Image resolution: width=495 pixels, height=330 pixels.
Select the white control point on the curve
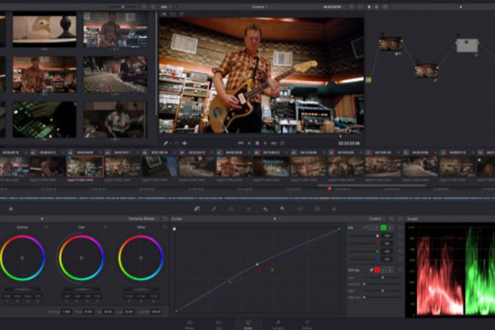[257, 264]
